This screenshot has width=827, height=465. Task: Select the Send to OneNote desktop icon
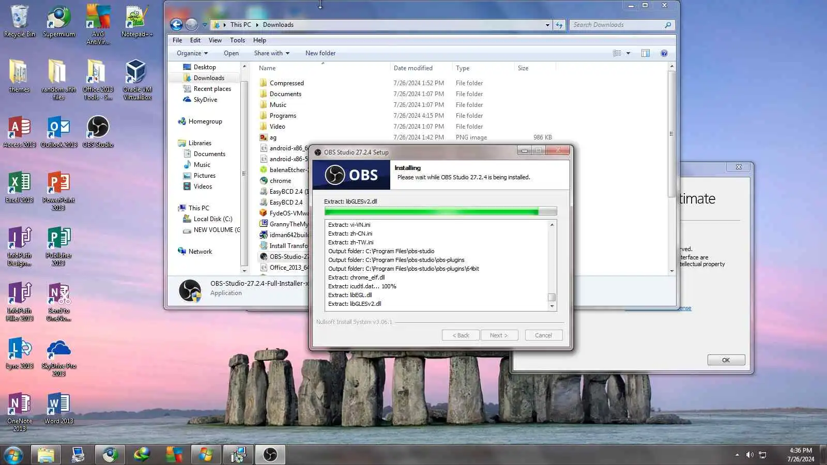pos(59,302)
